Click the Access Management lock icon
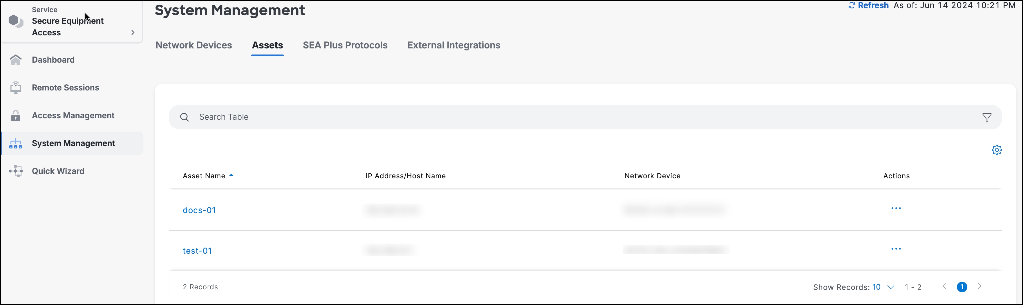 click(15, 115)
